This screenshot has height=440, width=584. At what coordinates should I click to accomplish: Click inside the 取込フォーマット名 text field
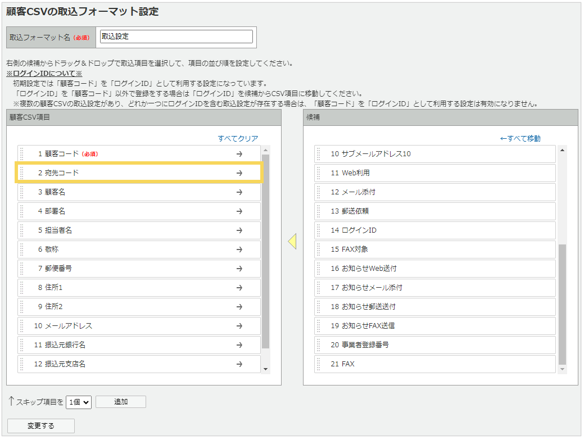pyautogui.click(x=176, y=36)
